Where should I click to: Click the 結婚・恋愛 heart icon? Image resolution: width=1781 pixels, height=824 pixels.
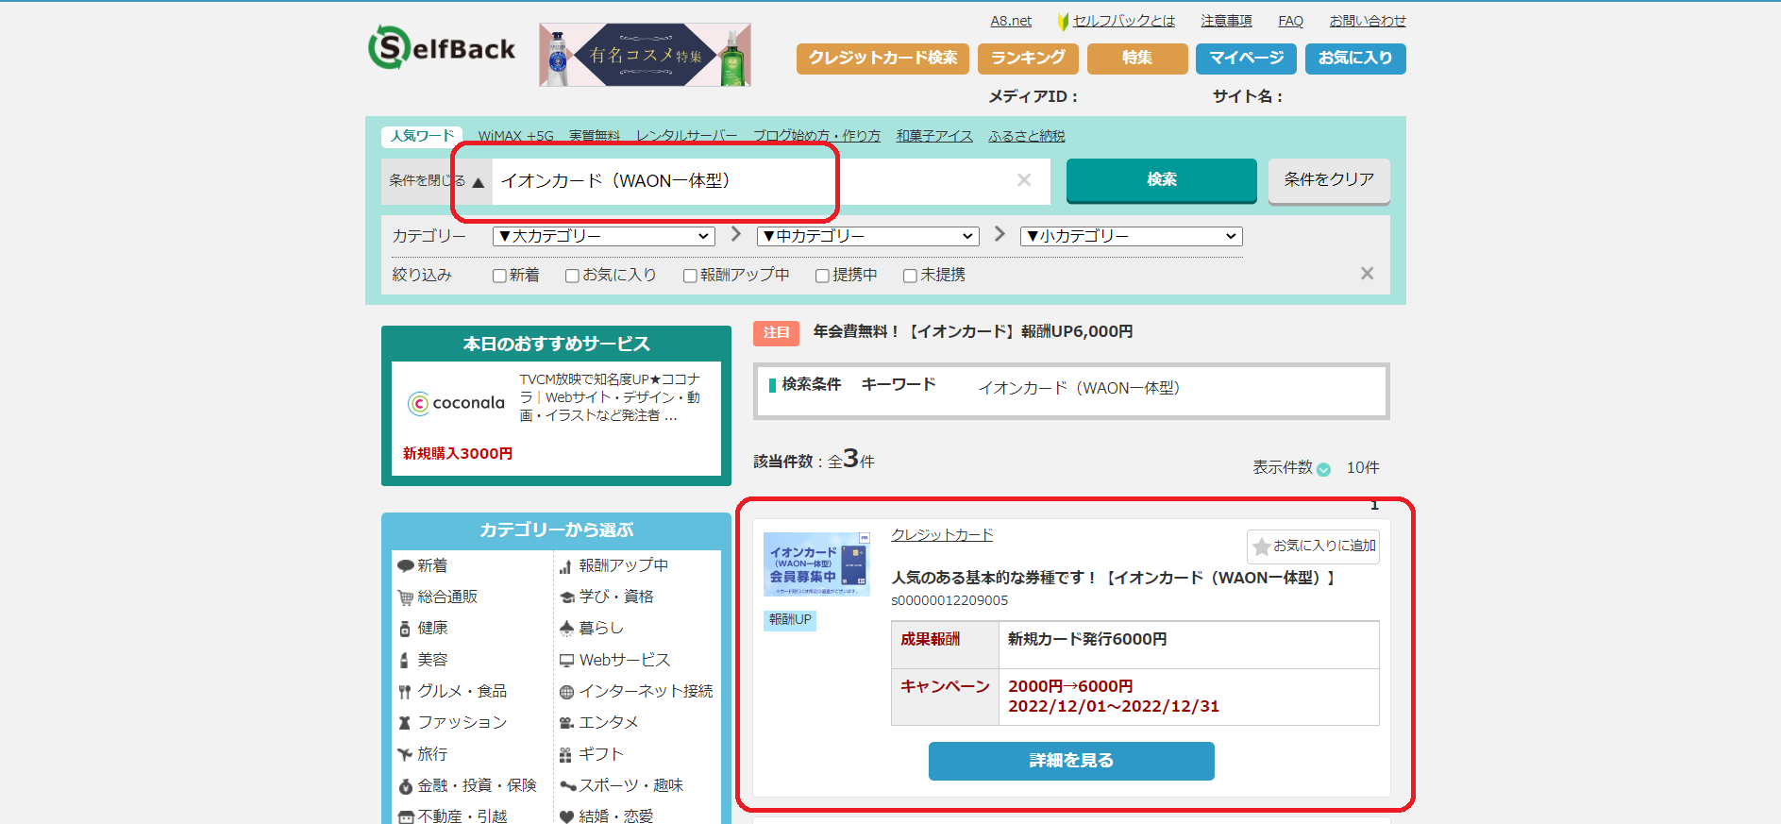click(x=566, y=816)
